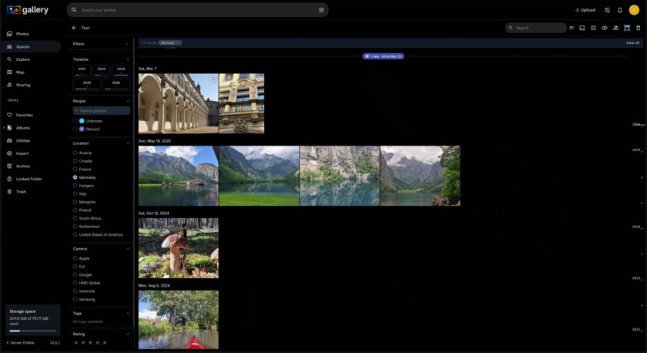
Task: Collapse the Tags filter section
Action: tap(128, 314)
